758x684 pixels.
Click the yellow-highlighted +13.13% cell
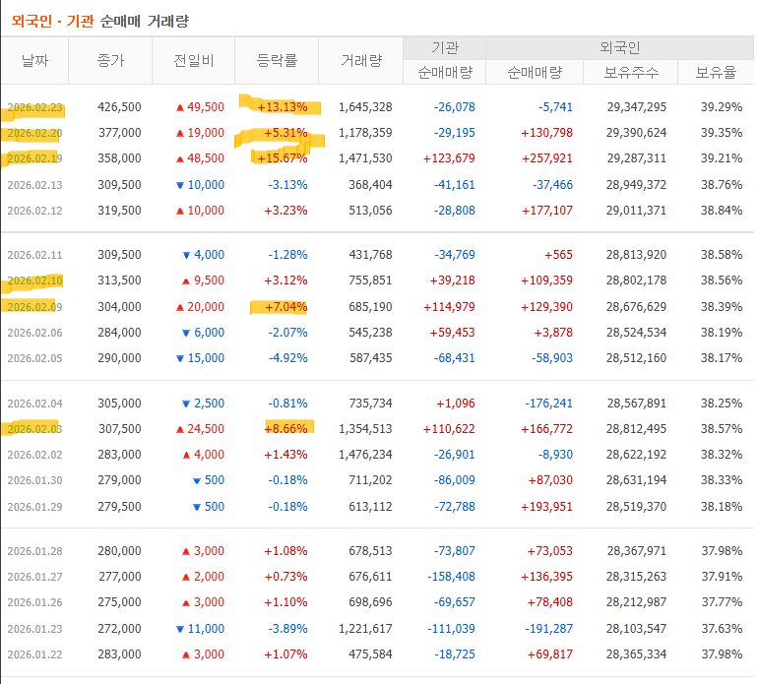283,107
